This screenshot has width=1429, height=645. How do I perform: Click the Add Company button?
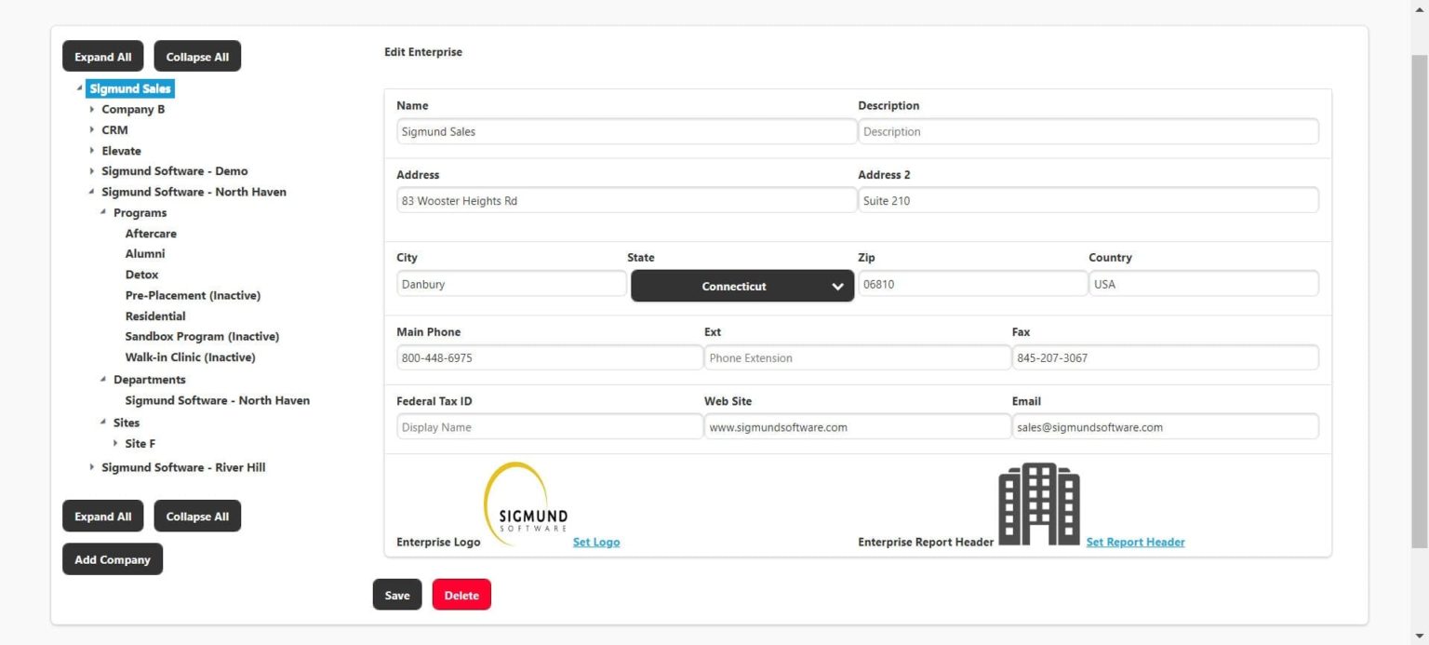pos(112,558)
